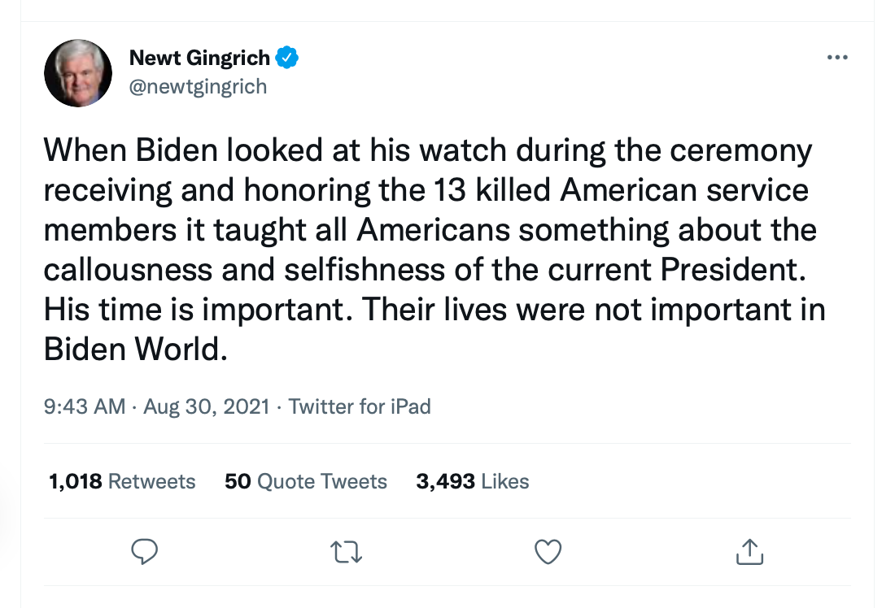This screenshot has width=895, height=608.
Task: Visit the @newtgingrich handle link
Action: tap(198, 85)
